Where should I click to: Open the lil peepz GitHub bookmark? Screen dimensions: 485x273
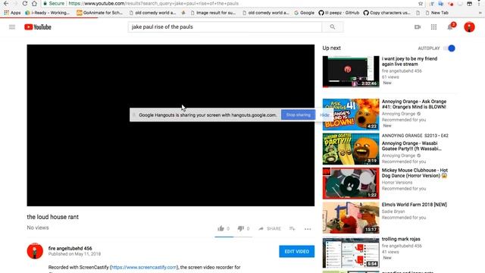(x=339, y=13)
